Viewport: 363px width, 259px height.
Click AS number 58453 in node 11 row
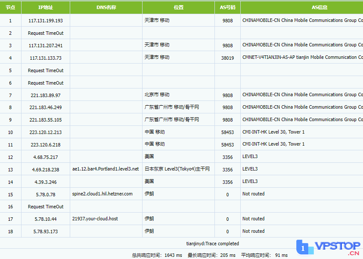click(227, 145)
